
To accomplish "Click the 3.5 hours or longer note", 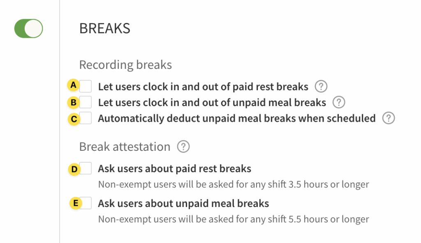I will pyautogui.click(x=233, y=184).
